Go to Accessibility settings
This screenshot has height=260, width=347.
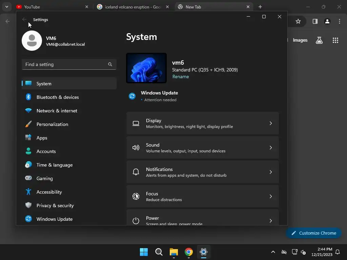tap(69, 192)
